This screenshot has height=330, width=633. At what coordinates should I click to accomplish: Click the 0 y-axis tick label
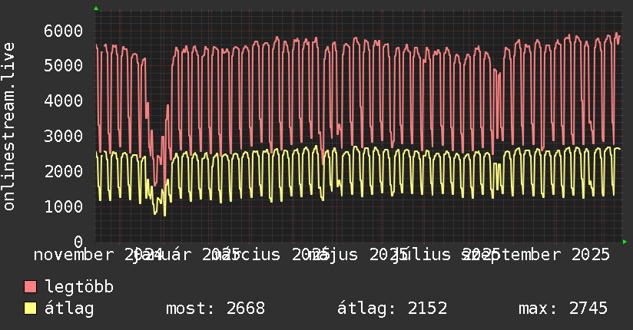[77, 242]
